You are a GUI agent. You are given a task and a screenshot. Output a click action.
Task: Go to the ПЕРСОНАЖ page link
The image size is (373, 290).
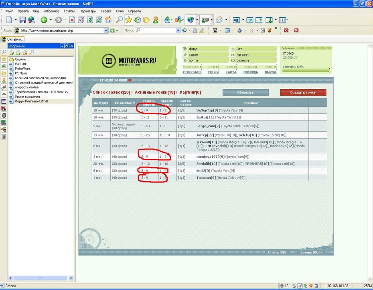192,72
